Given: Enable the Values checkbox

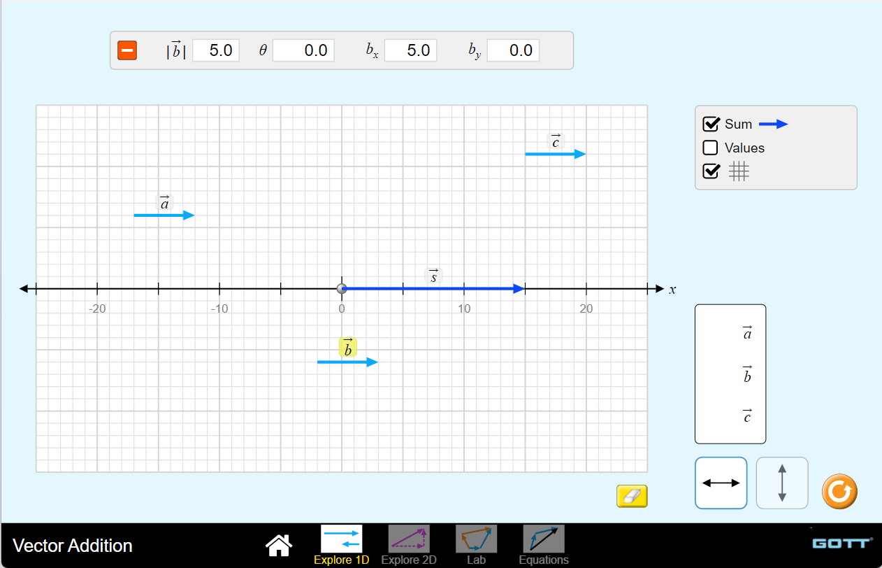Looking at the screenshot, I should coord(711,148).
